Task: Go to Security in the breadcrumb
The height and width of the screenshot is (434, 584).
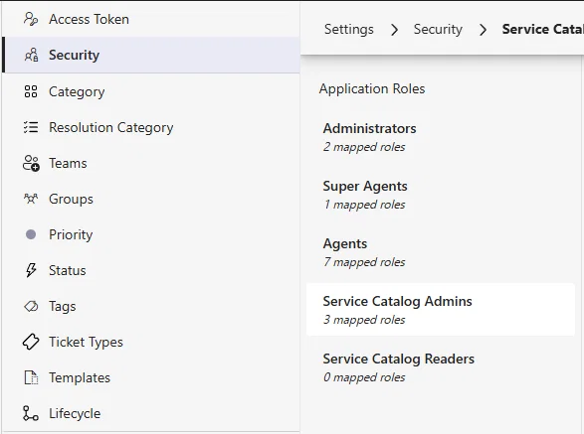Action: tap(438, 29)
